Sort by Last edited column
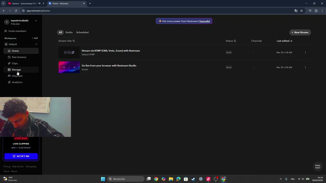This screenshot has height=183, width=326. [284, 41]
